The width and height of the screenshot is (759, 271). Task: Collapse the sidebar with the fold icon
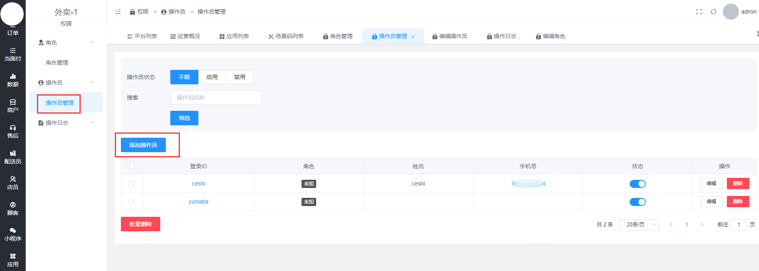pos(118,12)
